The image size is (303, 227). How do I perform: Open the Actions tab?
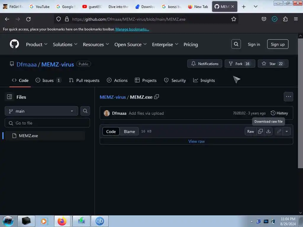click(117, 80)
